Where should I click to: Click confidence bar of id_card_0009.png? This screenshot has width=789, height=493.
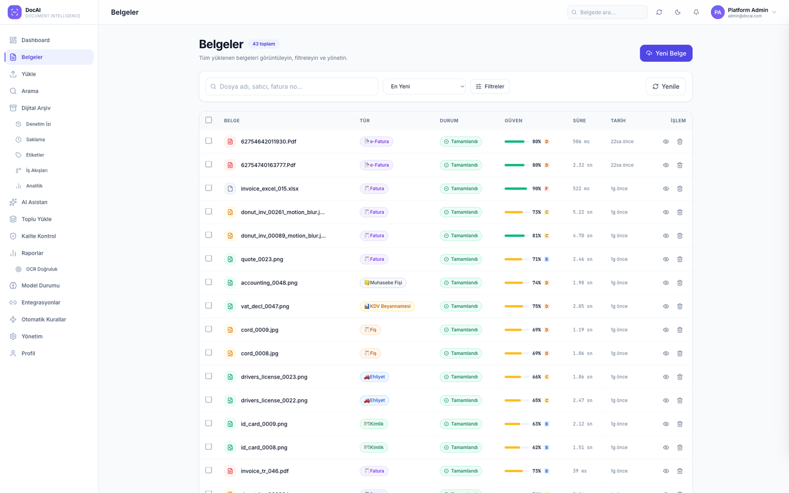(514, 424)
